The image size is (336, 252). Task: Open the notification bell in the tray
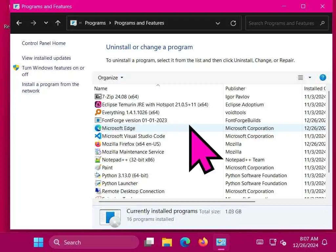point(325,242)
